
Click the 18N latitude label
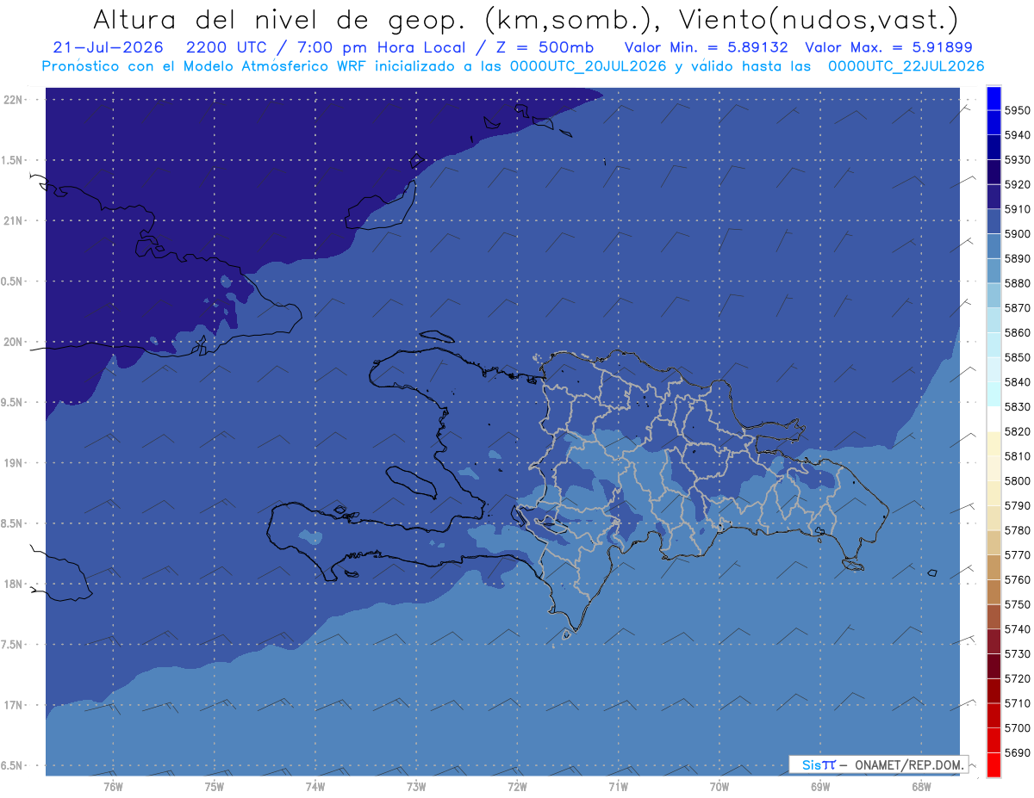coord(12,584)
